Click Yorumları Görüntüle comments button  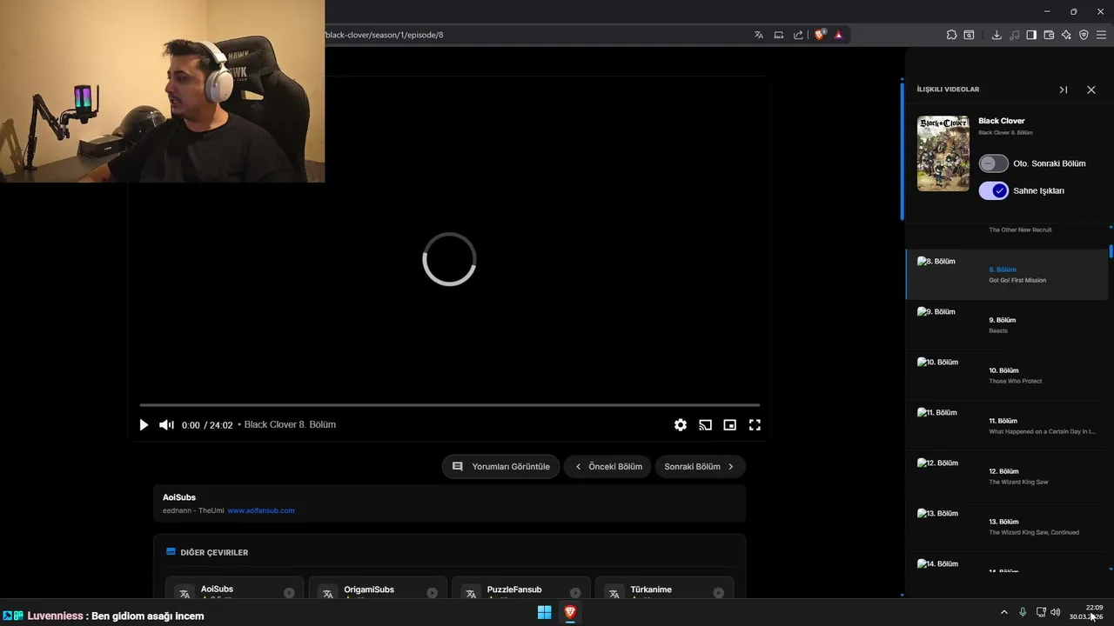click(x=500, y=467)
